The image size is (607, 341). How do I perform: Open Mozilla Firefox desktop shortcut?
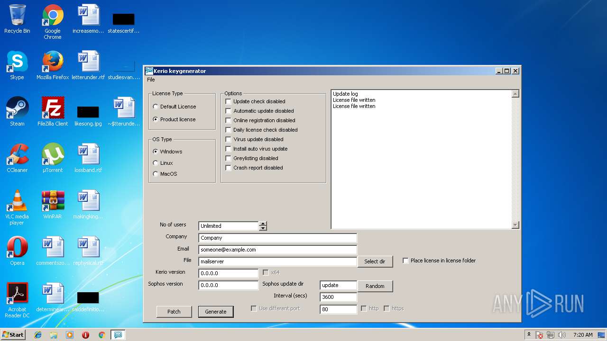(53, 65)
